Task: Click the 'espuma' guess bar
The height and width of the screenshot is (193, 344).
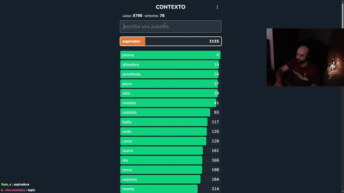Action: tap(170, 179)
